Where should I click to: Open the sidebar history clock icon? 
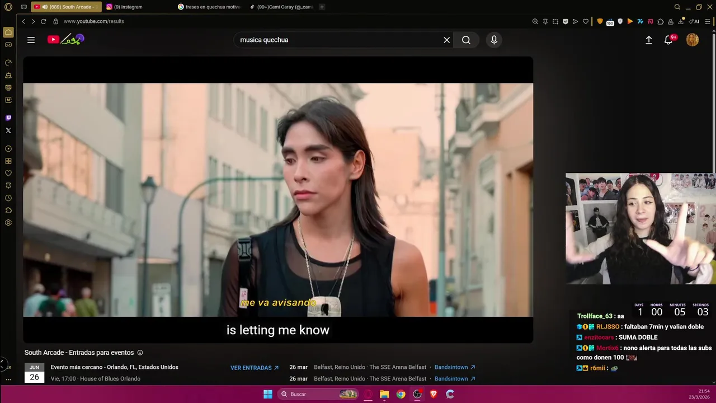click(8, 198)
